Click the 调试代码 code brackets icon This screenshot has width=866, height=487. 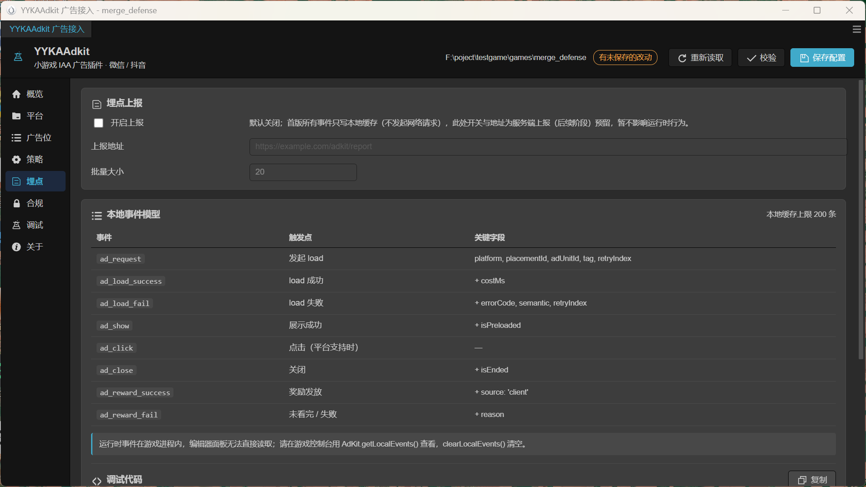[x=97, y=481]
